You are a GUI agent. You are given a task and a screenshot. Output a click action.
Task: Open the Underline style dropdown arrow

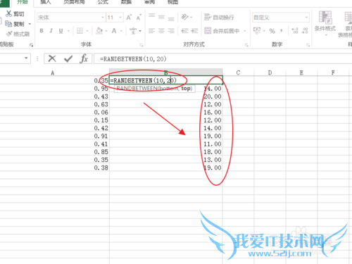pos(68,31)
